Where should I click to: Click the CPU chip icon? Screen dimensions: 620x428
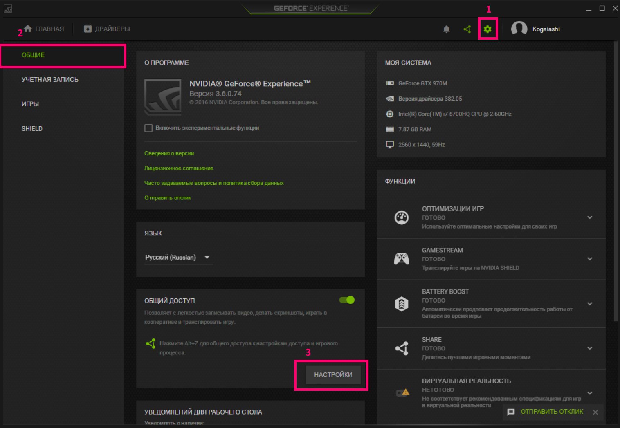(x=390, y=114)
